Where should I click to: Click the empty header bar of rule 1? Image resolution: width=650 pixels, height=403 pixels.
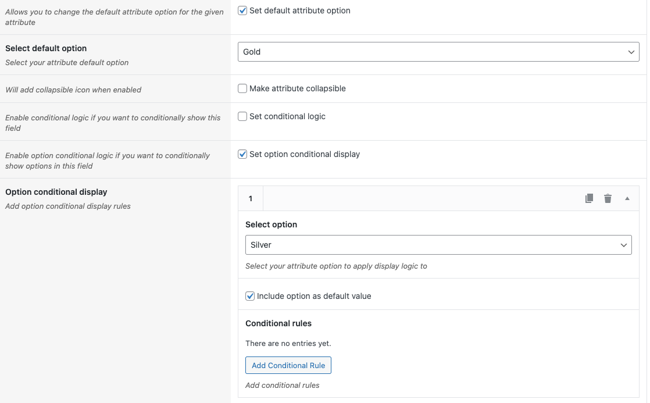(x=419, y=199)
